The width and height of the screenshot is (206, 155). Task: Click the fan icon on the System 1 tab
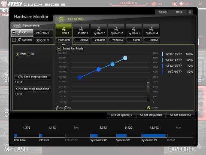[x=99, y=29]
